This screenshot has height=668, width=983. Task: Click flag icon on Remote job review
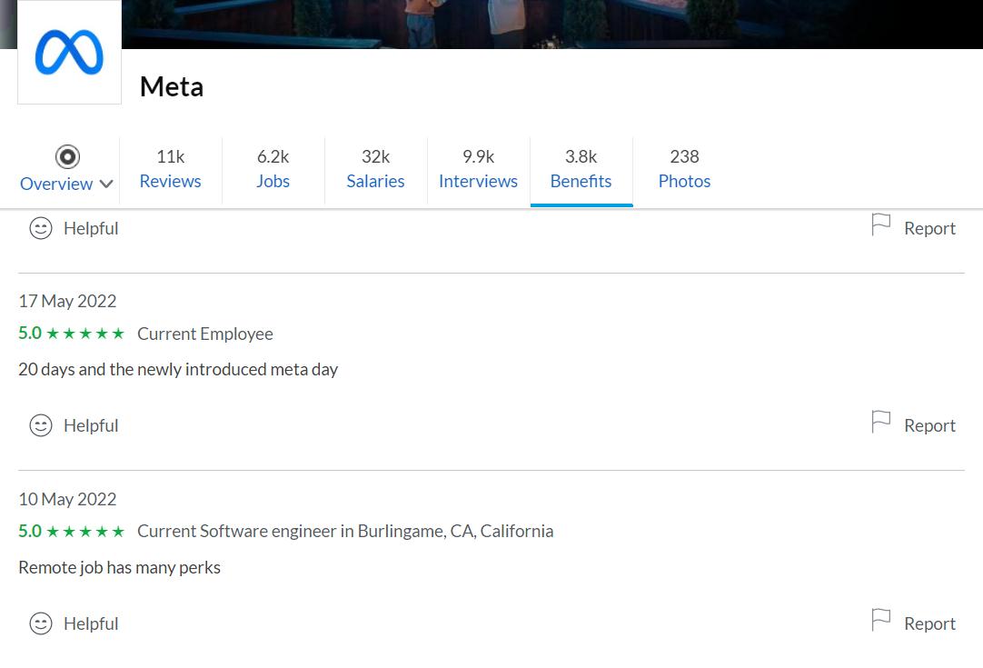point(881,620)
